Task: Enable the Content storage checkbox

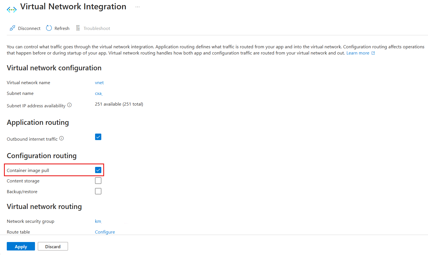Action: (98, 180)
